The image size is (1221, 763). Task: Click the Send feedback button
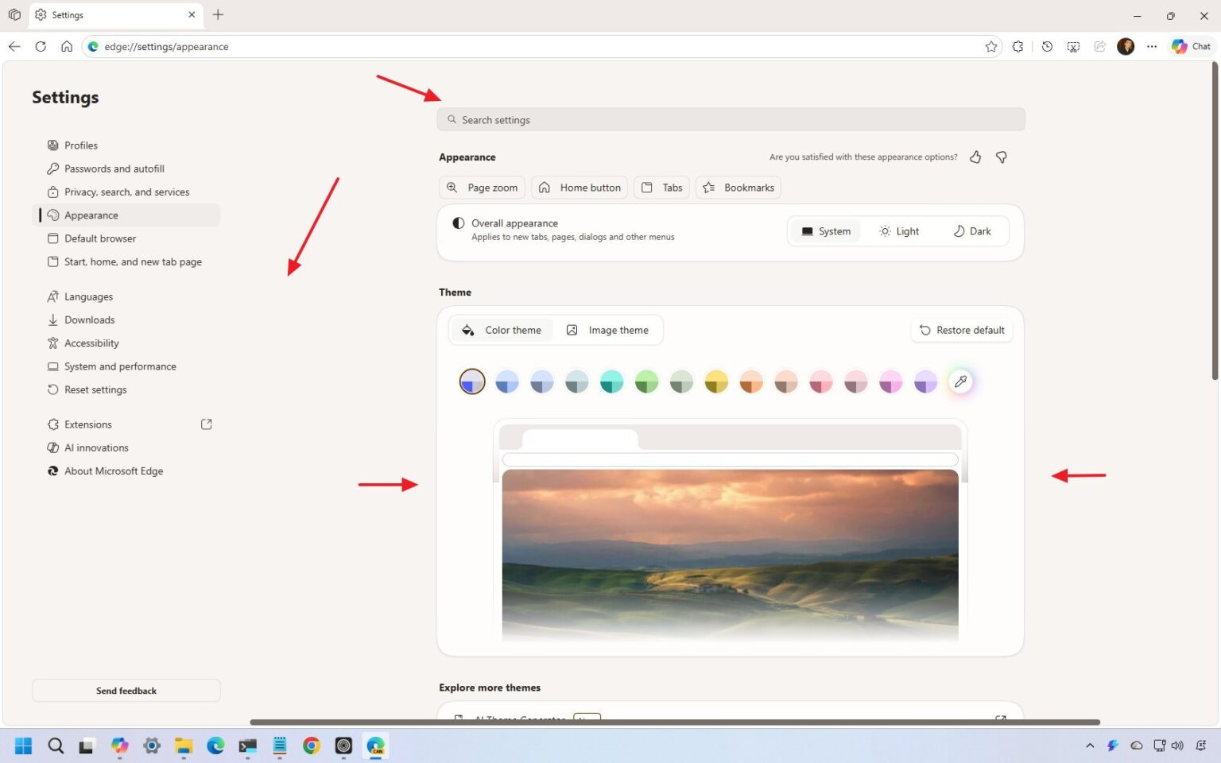pyautogui.click(x=126, y=690)
